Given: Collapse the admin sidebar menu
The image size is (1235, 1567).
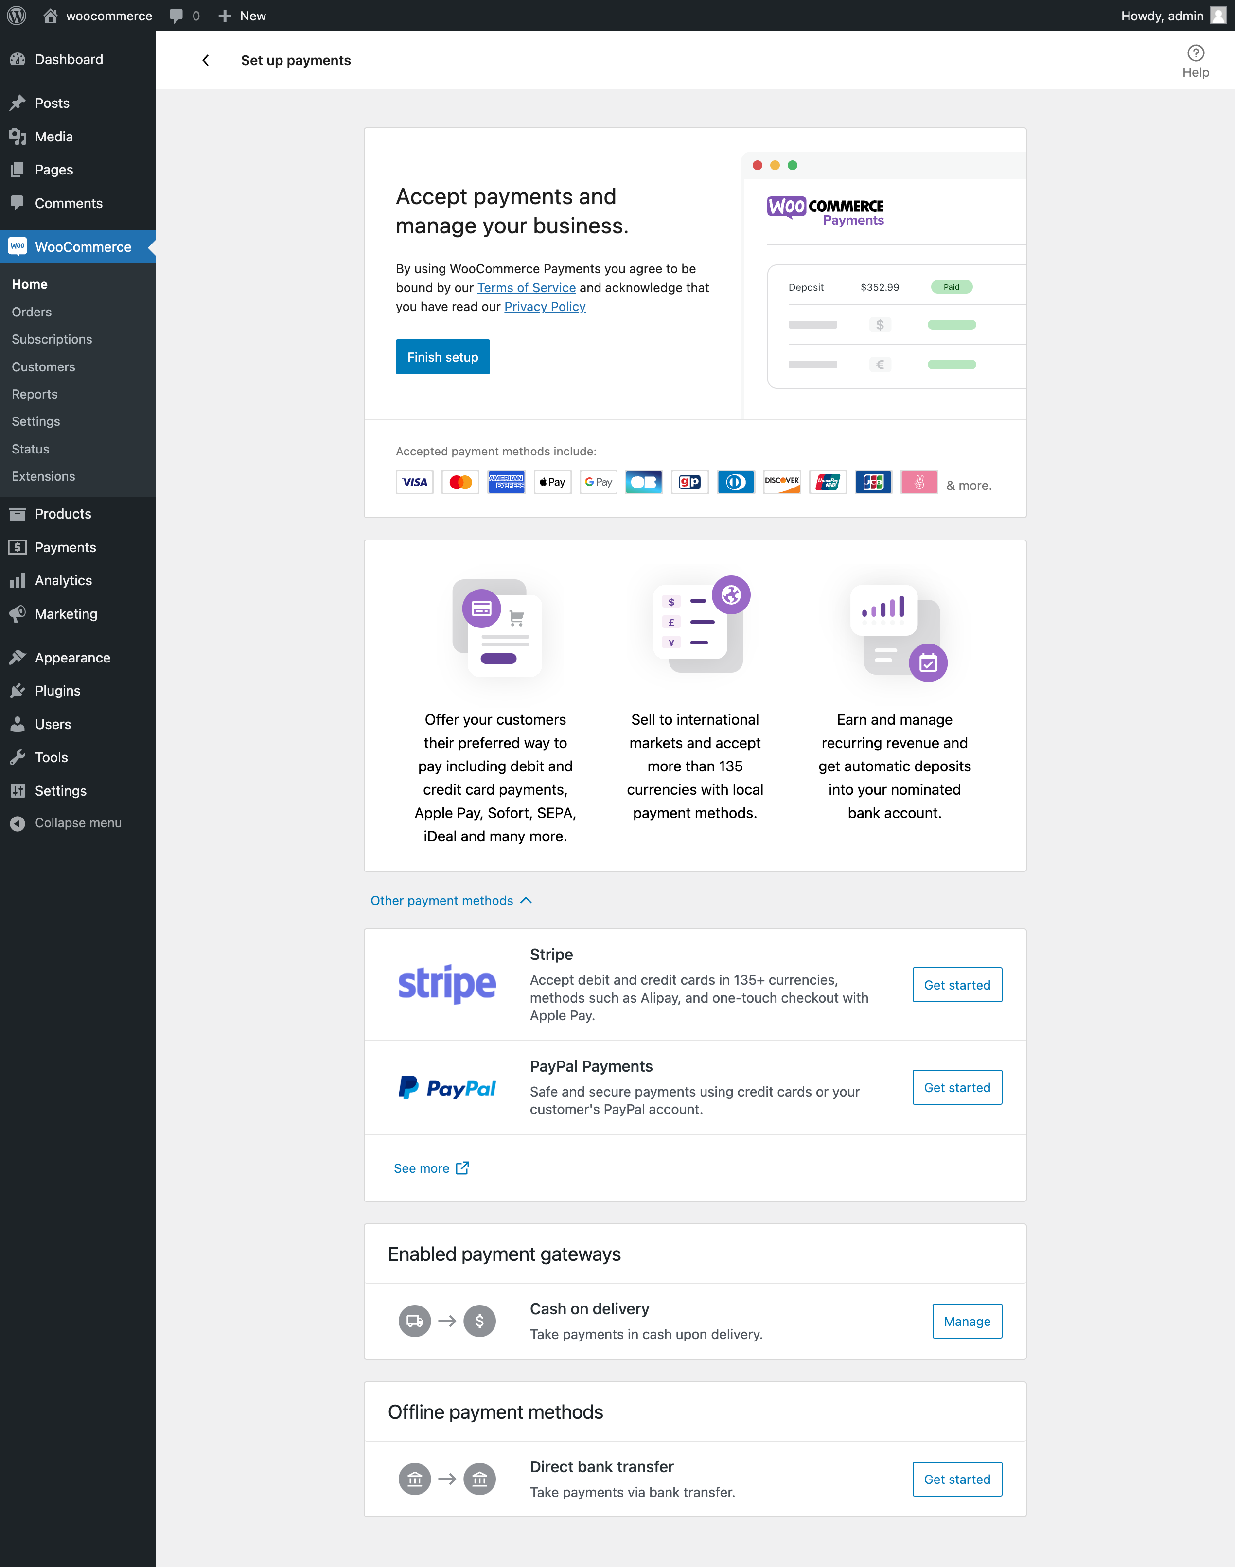Looking at the screenshot, I should tap(18, 822).
